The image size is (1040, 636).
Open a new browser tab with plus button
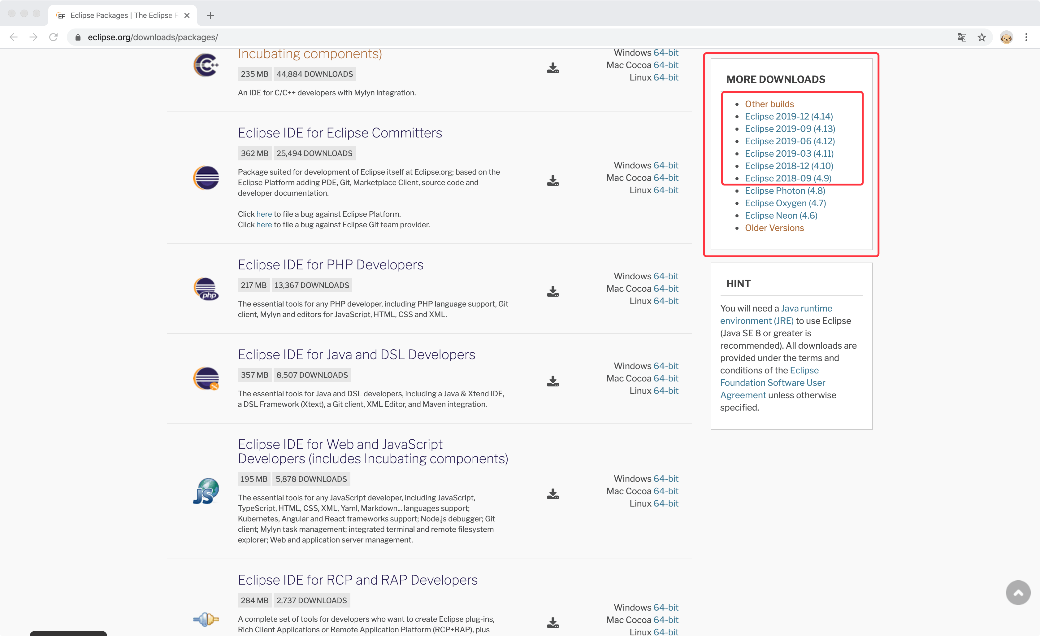tap(210, 15)
